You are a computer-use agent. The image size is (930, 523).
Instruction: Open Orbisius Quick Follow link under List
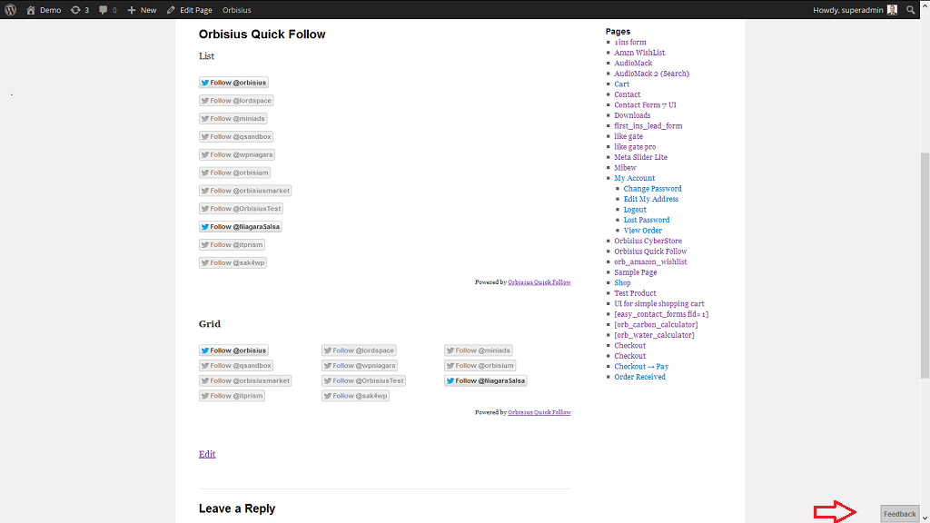[x=539, y=282]
